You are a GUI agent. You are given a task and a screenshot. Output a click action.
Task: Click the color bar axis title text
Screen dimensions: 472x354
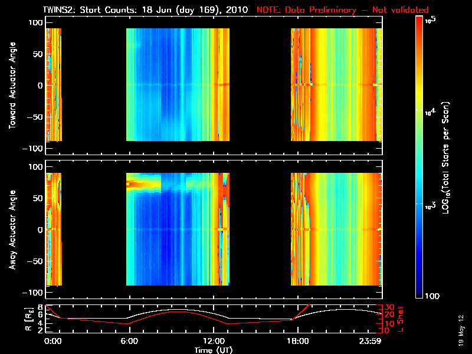pos(445,158)
